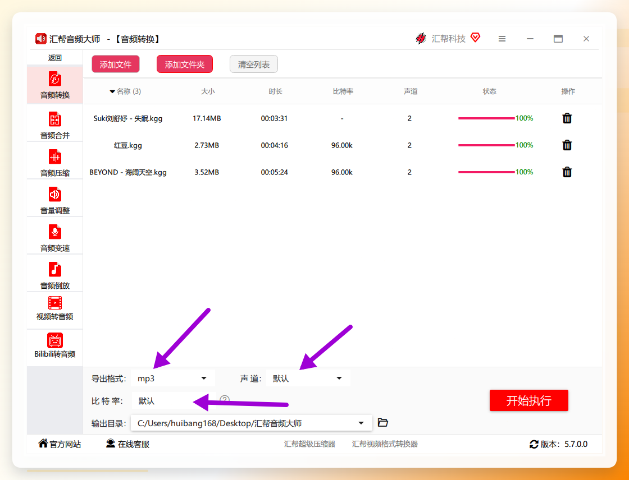The width and height of the screenshot is (629, 480).
Task: Open Bilibili转音频 tool
Action: tap(55, 346)
